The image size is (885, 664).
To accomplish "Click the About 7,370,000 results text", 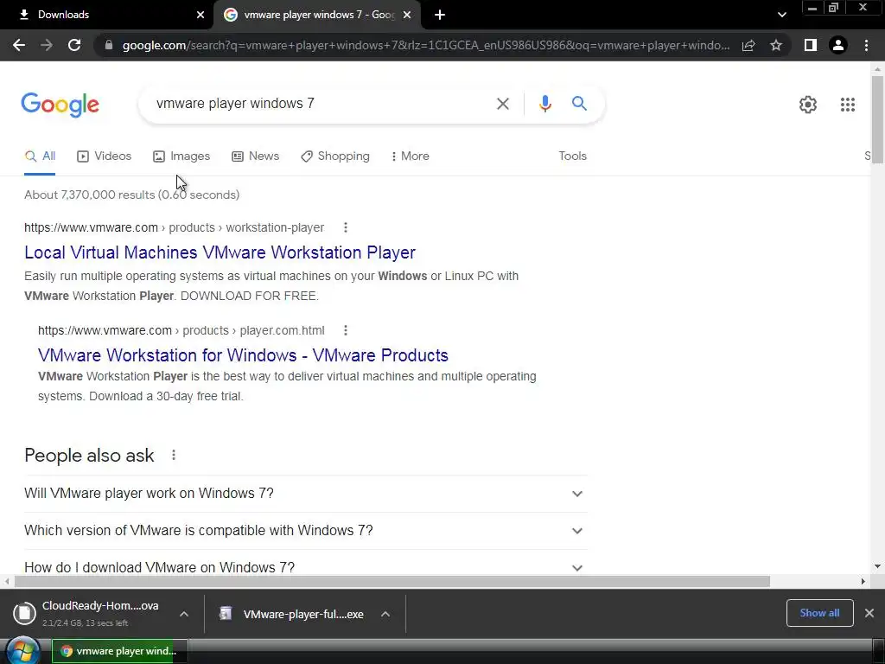I will (x=132, y=195).
